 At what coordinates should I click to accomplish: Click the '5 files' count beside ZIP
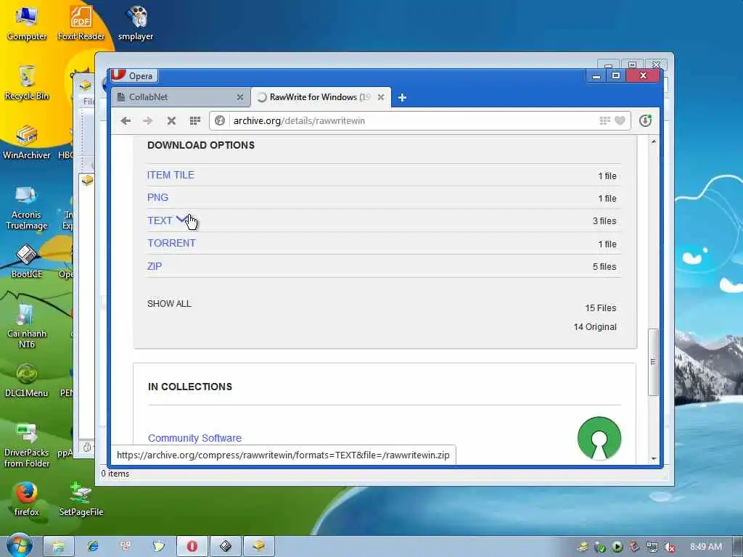tap(604, 267)
